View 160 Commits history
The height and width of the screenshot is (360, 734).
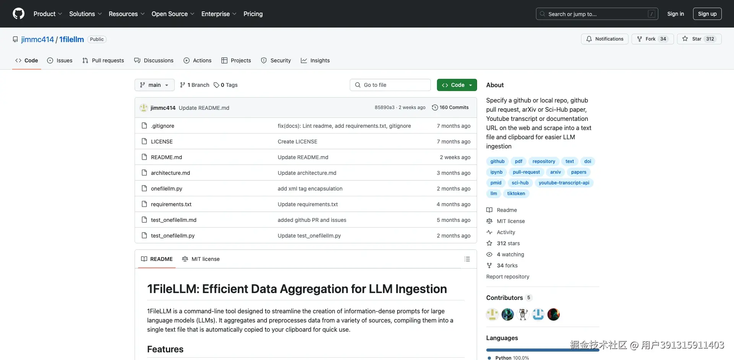point(450,108)
